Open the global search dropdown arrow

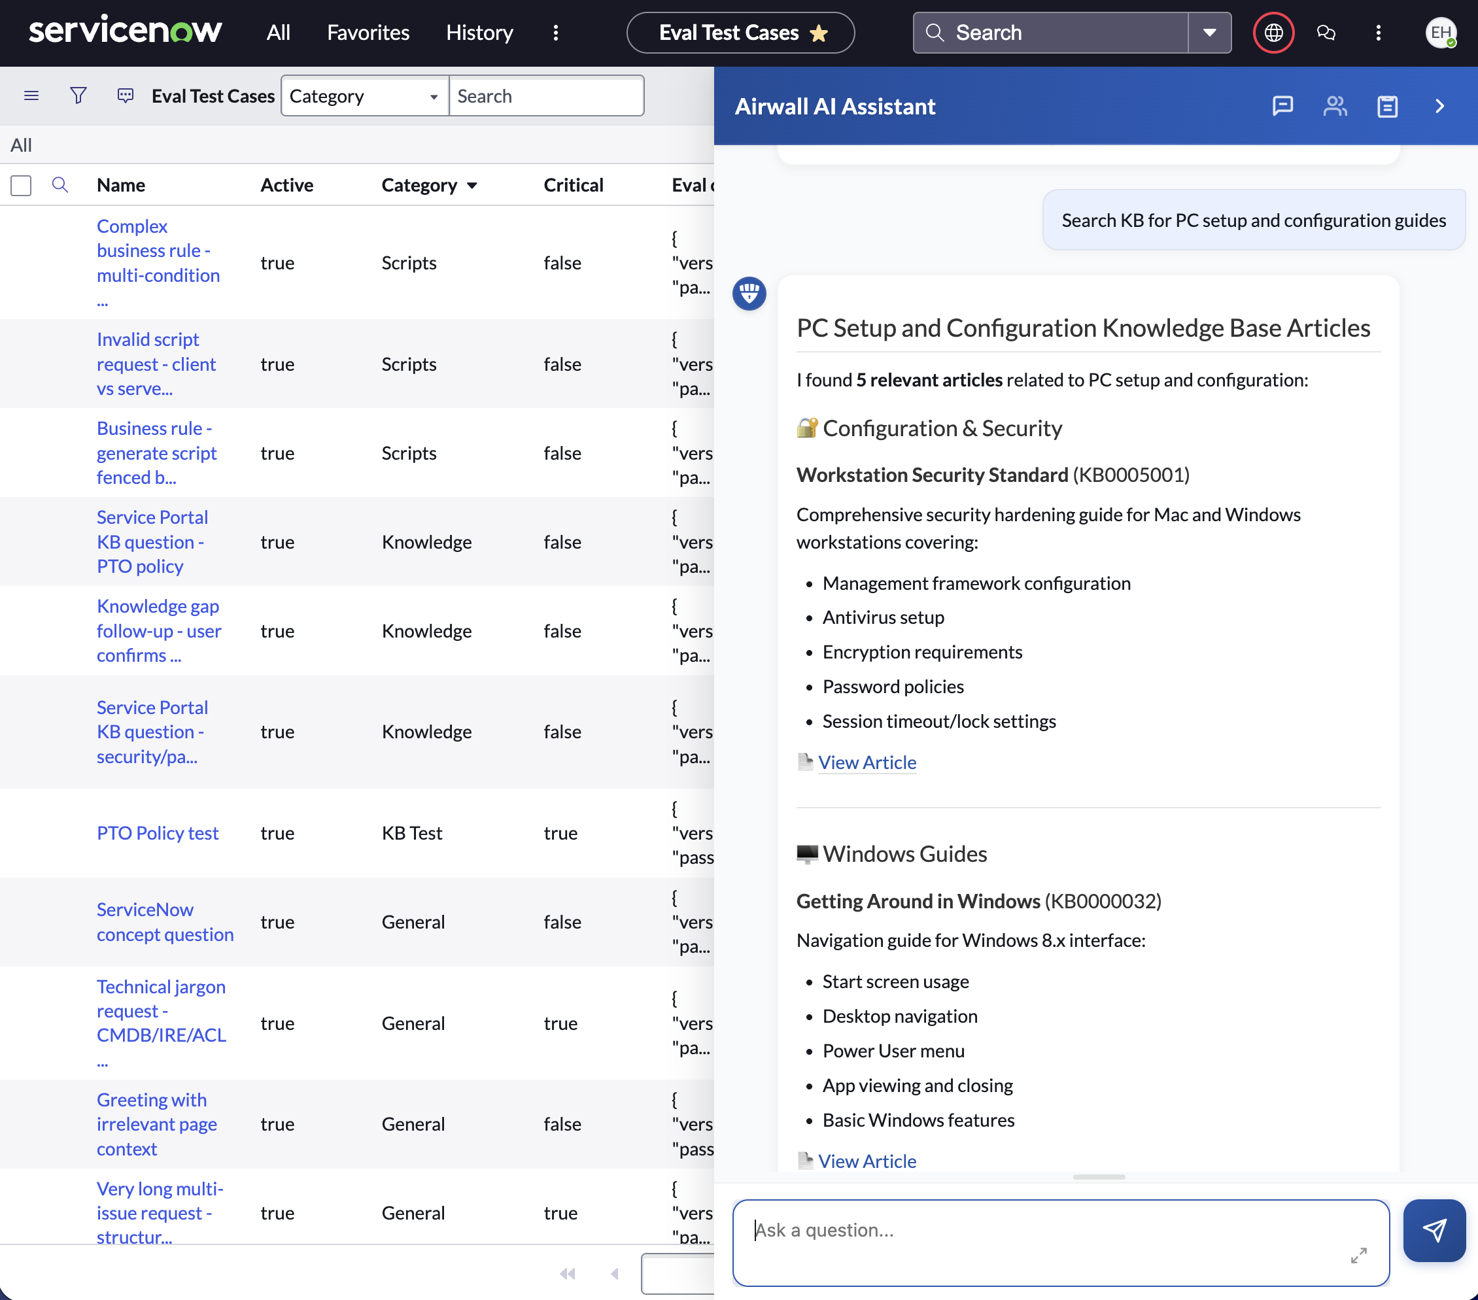pos(1209,33)
